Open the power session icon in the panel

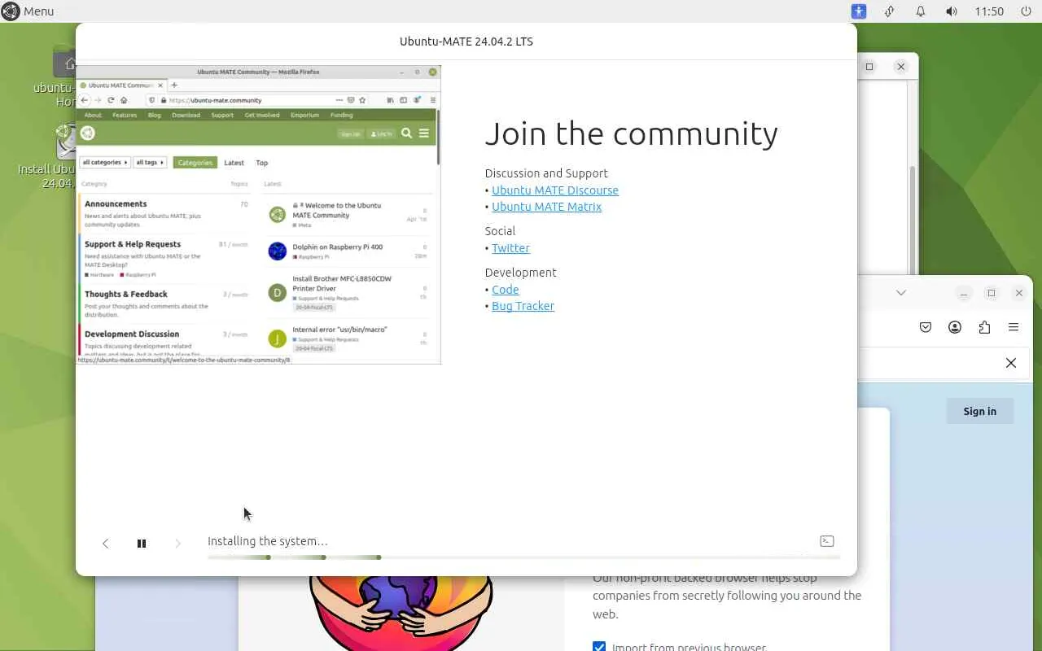coord(1025,11)
